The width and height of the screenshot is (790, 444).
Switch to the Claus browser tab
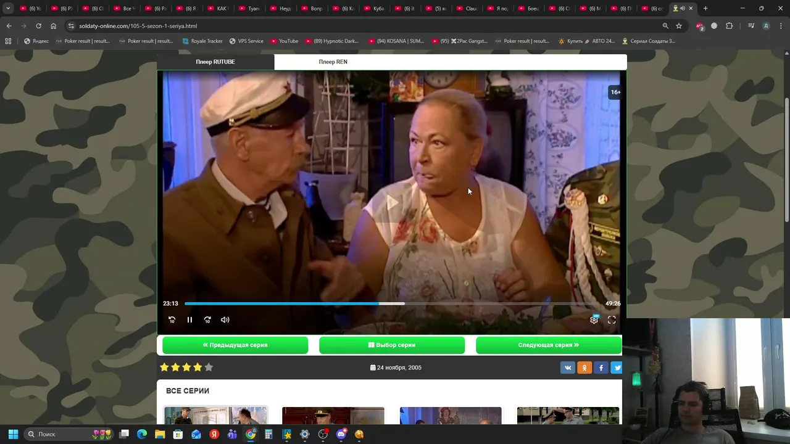[467, 9]
